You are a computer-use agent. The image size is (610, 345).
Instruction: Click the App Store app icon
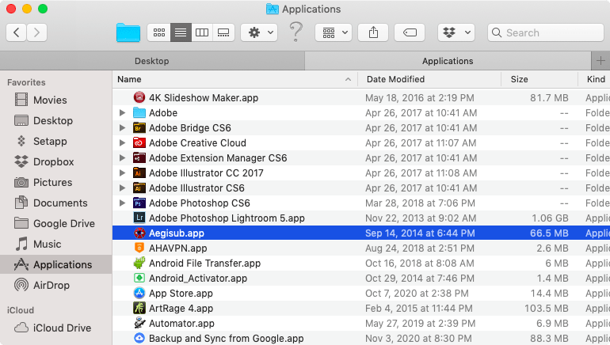coord(139,293)
